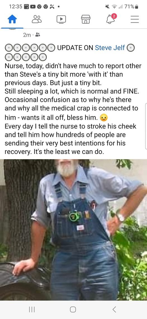Open the Friends tab icon
This screenshot has width=147, height=319.
point(37,19)
